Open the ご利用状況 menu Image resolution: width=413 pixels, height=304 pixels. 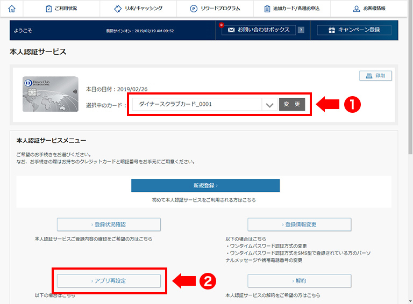(x=61, y=9)
